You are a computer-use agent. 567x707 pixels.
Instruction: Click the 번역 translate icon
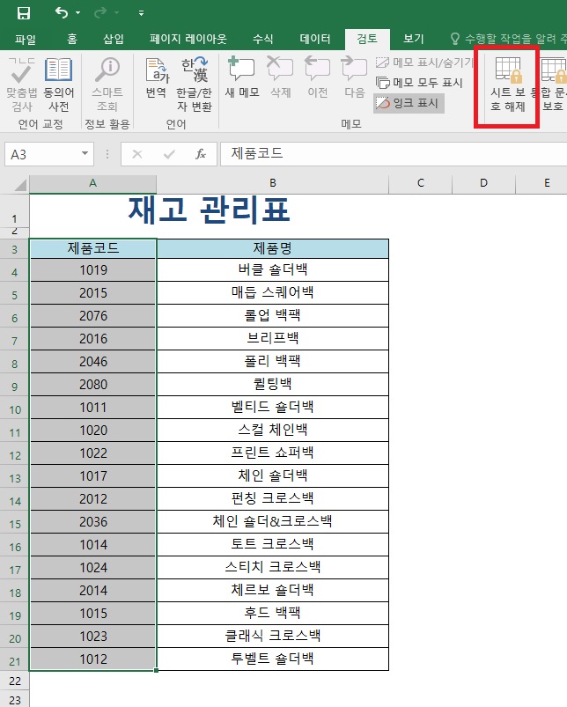(157, 78)
